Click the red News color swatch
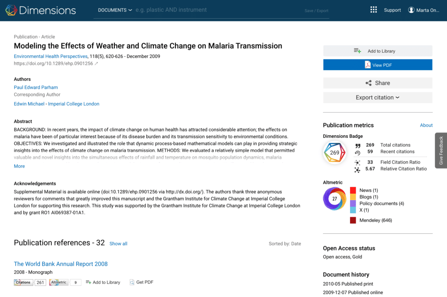 point(353,191)
